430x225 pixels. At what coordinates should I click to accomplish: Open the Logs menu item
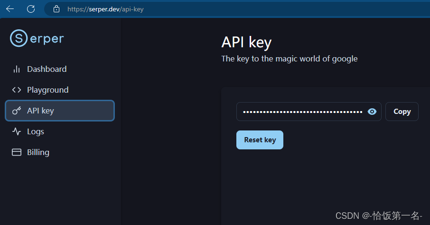[x=60, y=131]
